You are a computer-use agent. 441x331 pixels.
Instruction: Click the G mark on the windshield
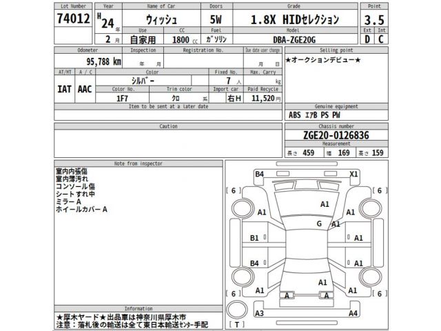pyautogui.click(x=319, y=224)
